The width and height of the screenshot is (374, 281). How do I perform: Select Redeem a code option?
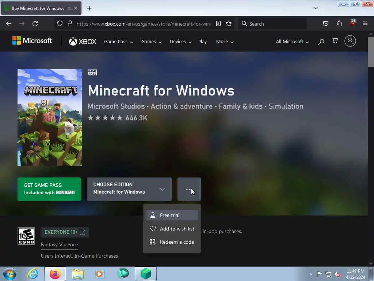click(x=172, y=242)
